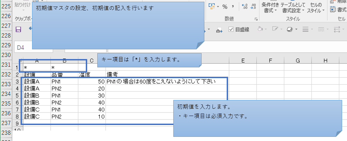347x141 pixels.
Task: Select the cell with value 50
Action: (x=92, y=82)
